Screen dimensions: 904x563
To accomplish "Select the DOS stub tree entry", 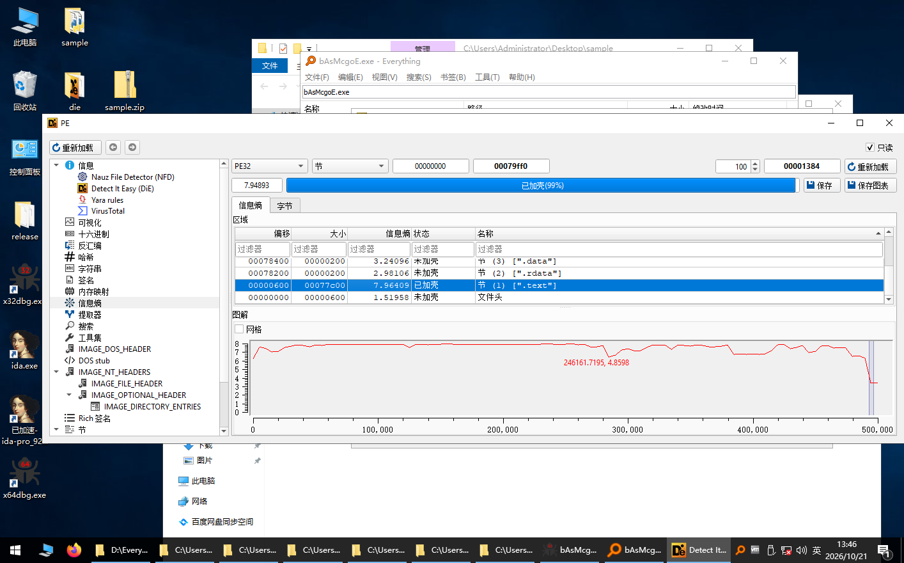I will pos(94,361).
